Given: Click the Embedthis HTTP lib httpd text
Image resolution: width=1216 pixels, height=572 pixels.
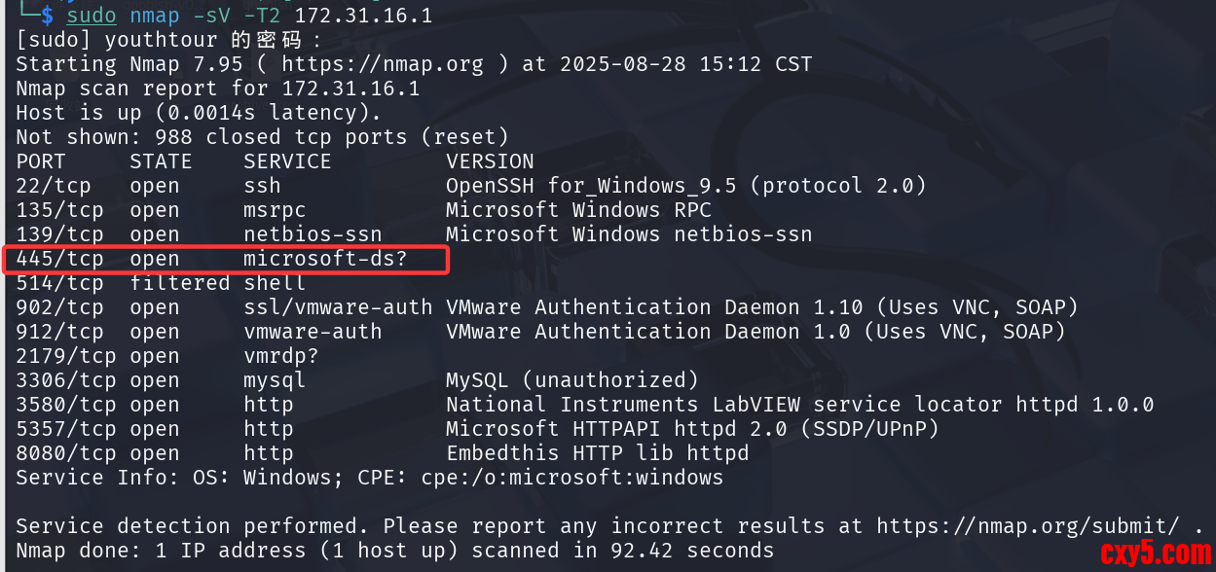Looking at the screenshot, I should click(597, 453).
